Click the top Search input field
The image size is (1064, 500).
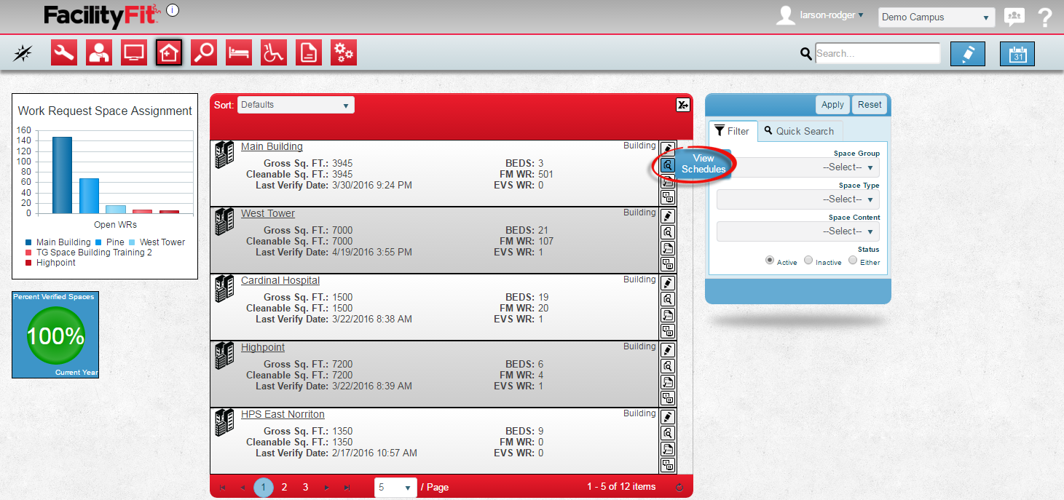878,54
